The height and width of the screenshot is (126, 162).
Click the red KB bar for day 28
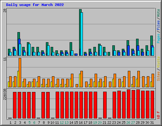pos(138,104)
